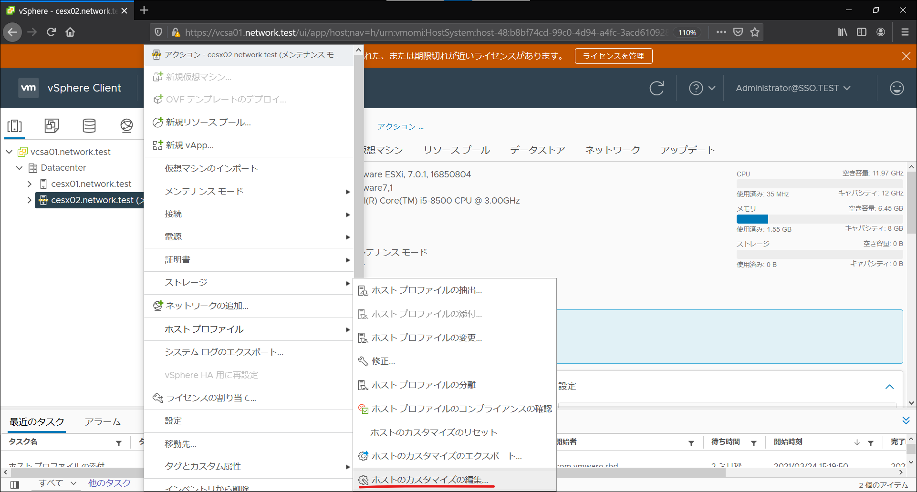The width and height of the screenshot is (917, 492).
Task: Filter the タスク名 column
Action: coord(119,443)
